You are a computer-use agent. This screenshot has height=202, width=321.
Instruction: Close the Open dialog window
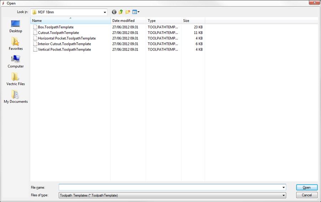click(x=315, y=2)
